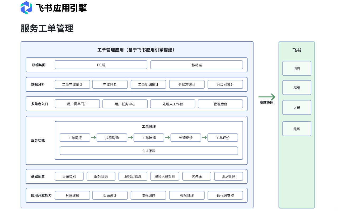Open the 服务人员管理 box
338x211 pixels.
point(165,176)
